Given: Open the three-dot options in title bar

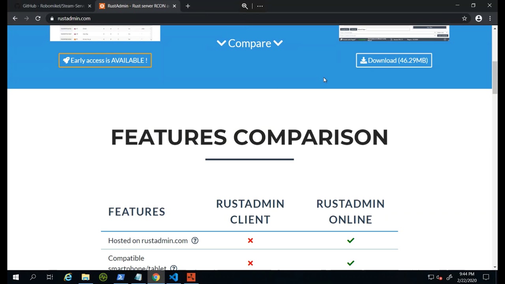Looking at the screenshot, I should click(260, 6).
